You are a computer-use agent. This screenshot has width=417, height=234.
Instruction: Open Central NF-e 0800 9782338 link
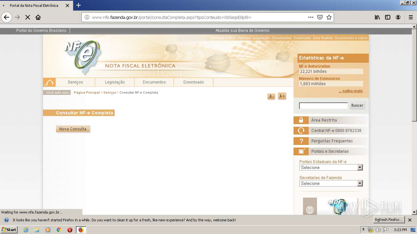click(336, 131)
